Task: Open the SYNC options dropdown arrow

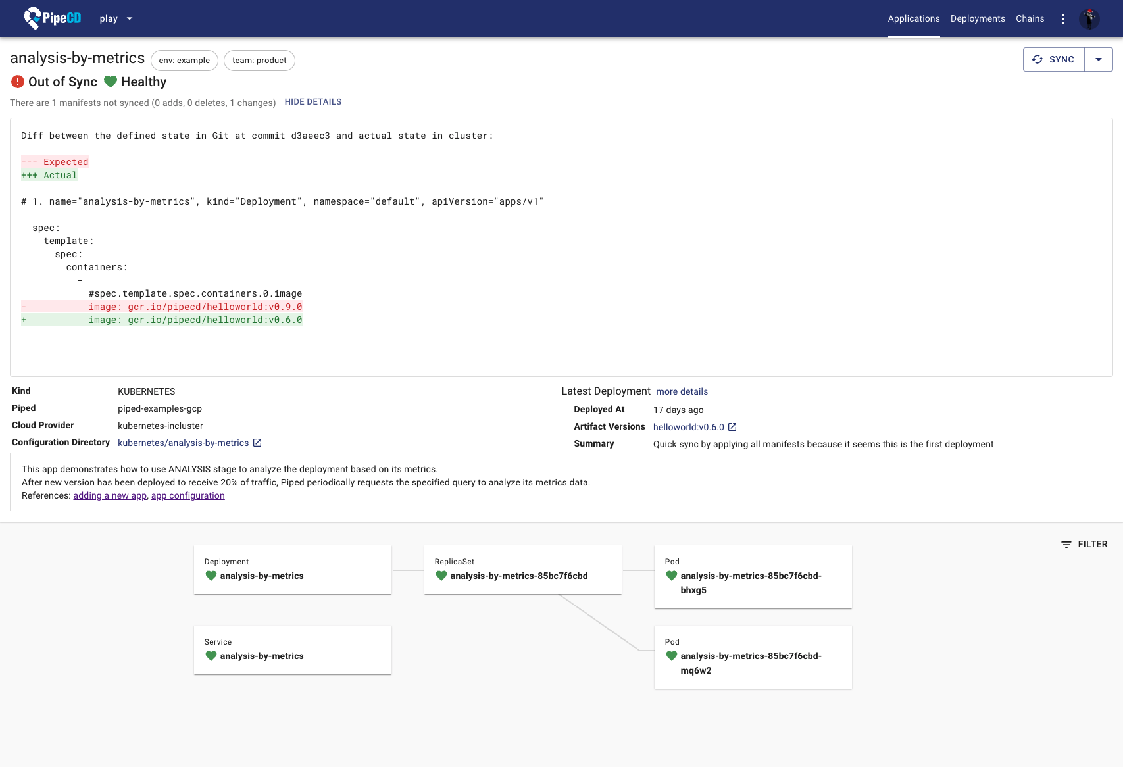Action: 1099,59
